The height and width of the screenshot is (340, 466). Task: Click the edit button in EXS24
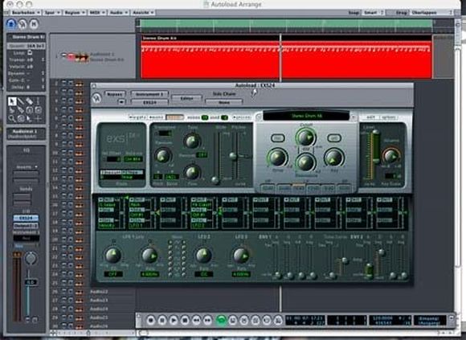(370, 117)
